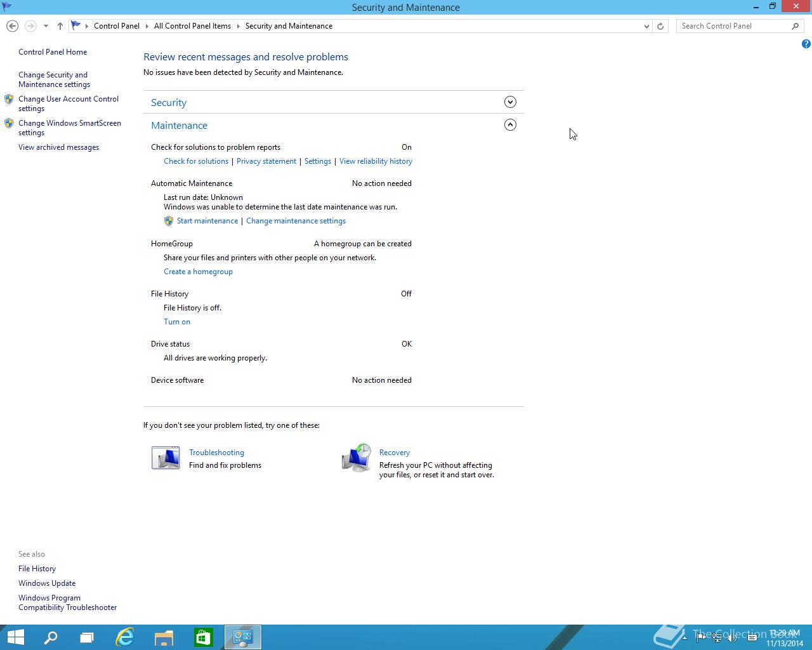Collapse the Maintenance section chevron
The width and height of the screenshot is (812, 650).
pos(510,125)
